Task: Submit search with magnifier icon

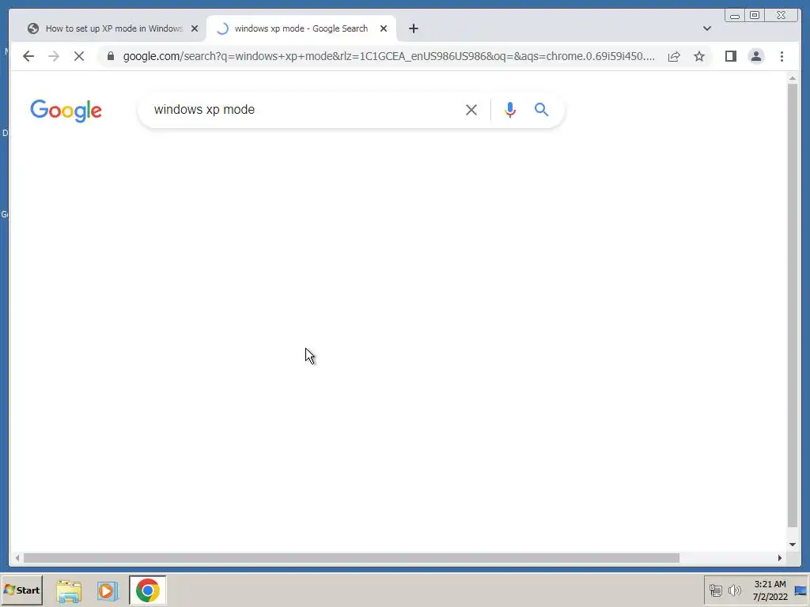Action: 541,109
